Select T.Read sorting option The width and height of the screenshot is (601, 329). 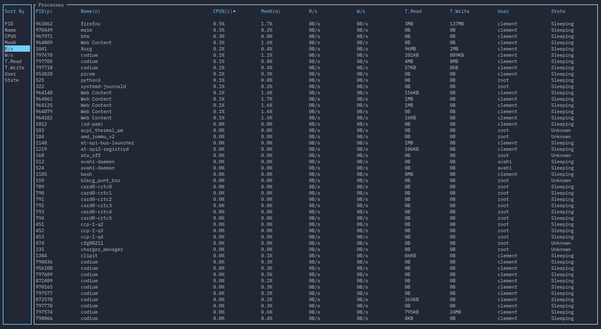click(13, 61)
